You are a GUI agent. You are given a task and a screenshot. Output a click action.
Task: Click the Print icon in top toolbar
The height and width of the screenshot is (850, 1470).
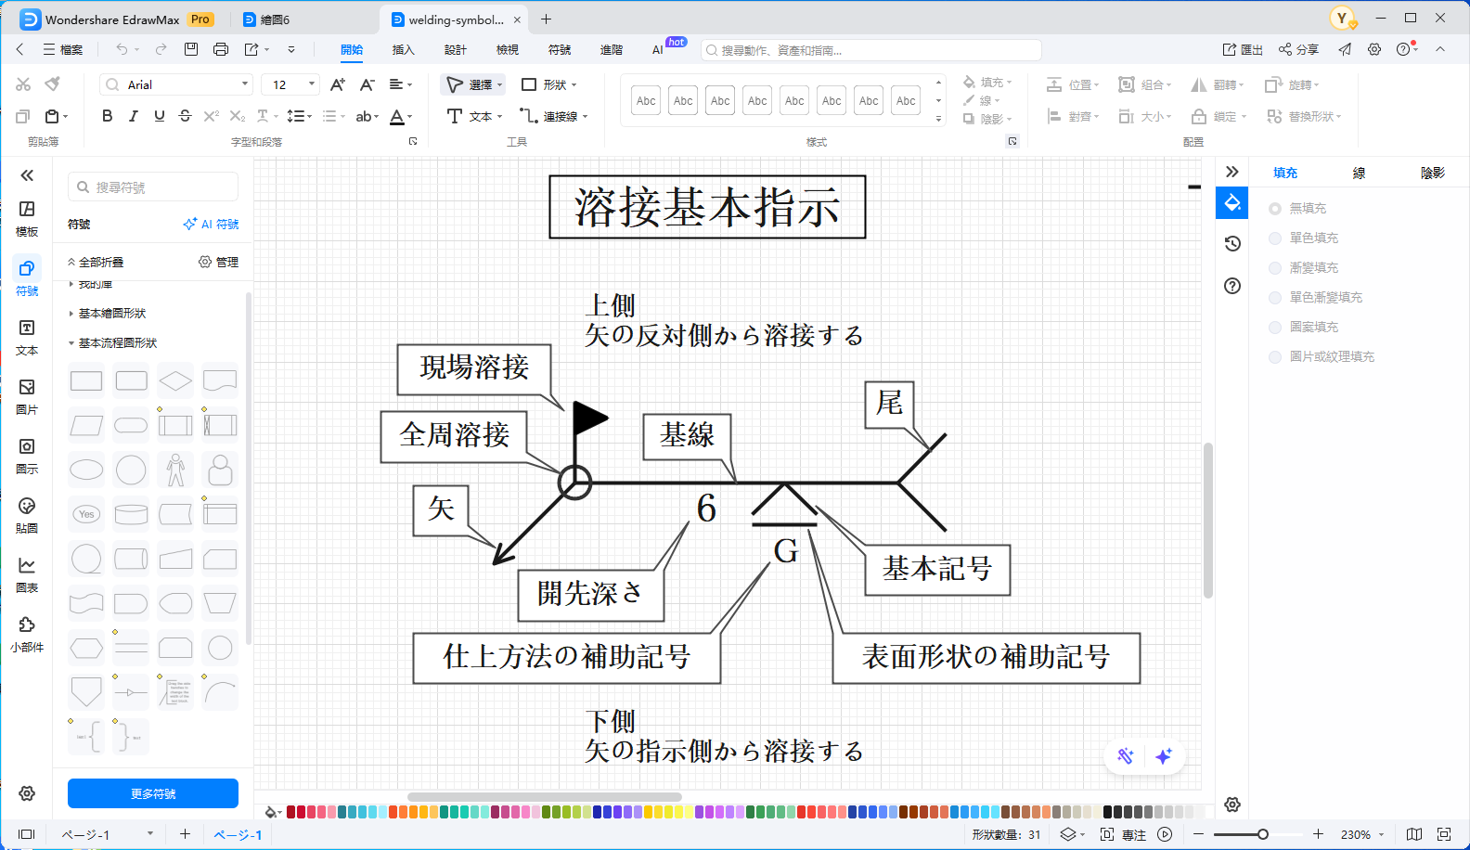pos(221,49)
